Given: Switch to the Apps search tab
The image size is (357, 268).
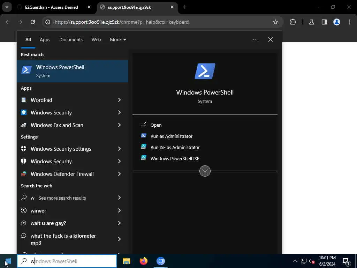Looking at the screenshot, I should coord(45,40).
